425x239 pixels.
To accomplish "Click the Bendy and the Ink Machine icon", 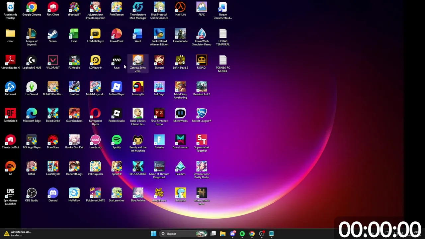I will pyautogui.click(x=138, y=143).
